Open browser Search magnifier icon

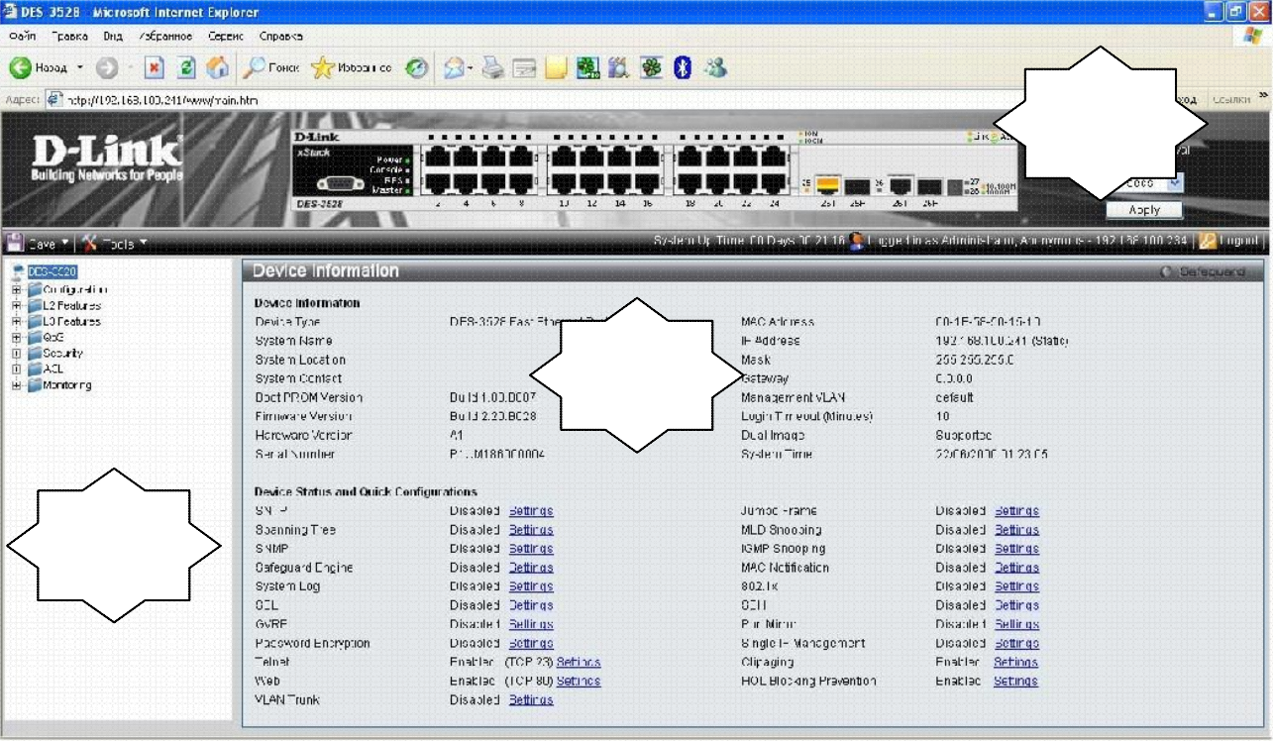pos(255,67)
